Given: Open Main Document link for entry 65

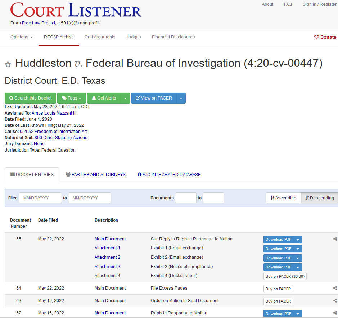Looking at the screenshot, I should tap(110, 239).
